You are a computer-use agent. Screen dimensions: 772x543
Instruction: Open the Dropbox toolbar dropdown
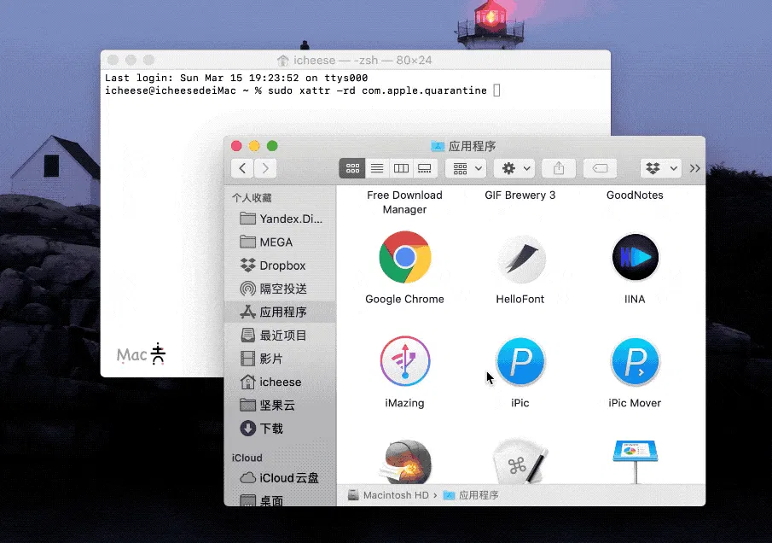click(x=659, y=168)
